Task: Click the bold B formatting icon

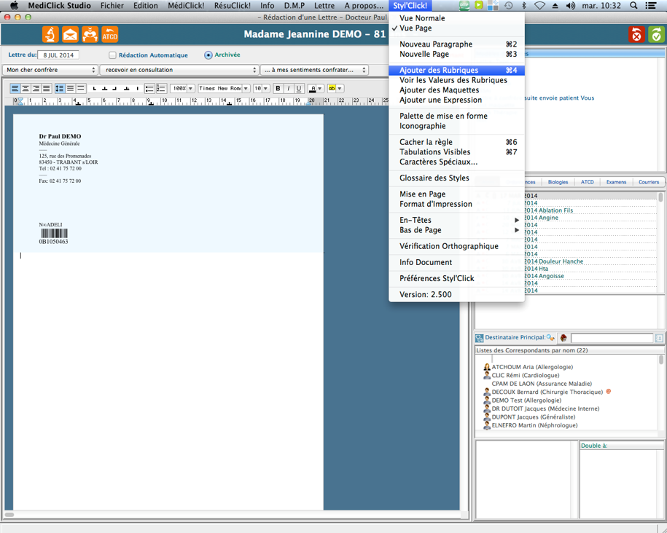Action: (278, 88)
